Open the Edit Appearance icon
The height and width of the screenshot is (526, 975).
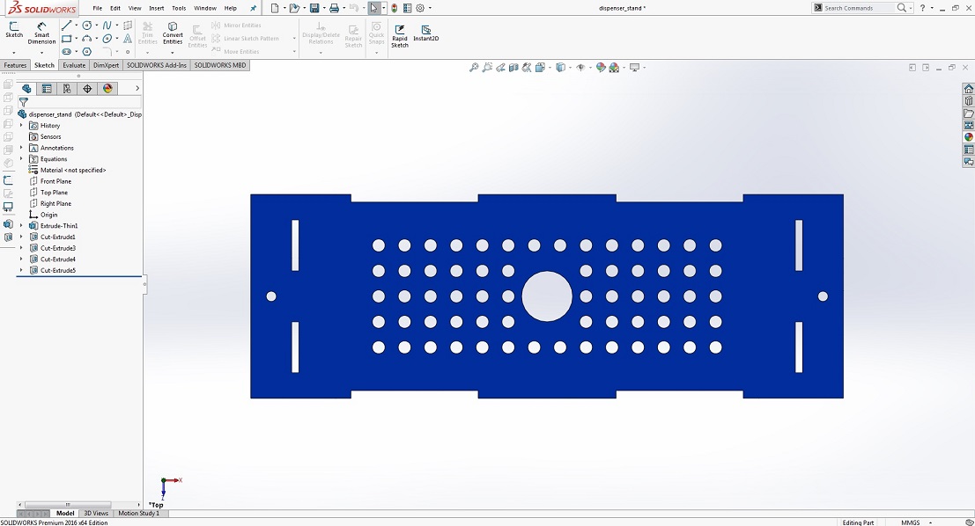pos(601,67)
